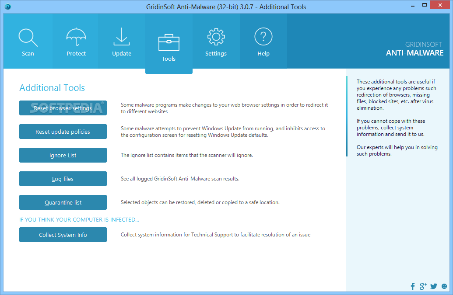Maximize the GridinSoft window
The width and height of the screenshot is (453, 295).
coord(425,5)
